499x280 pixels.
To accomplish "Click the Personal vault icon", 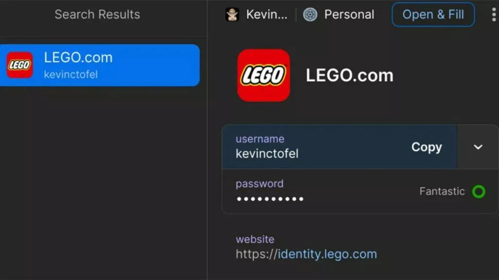I will coord(310,14).
